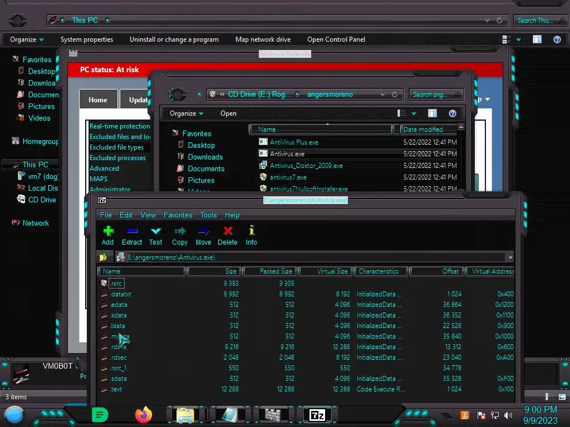This screenshot has height=427, width=570.
Task: Select Excluded file types in Defender
Action: 116,147
